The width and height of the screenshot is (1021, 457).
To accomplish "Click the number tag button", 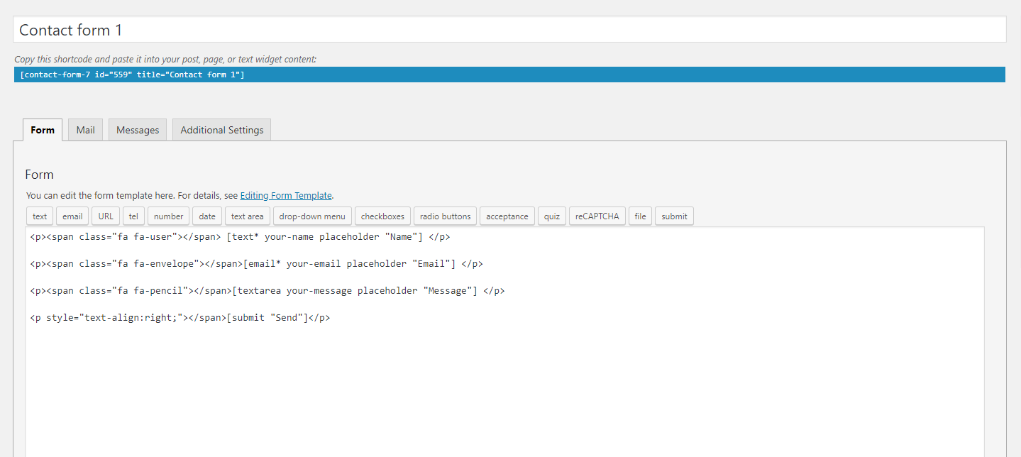I will 168,216.
